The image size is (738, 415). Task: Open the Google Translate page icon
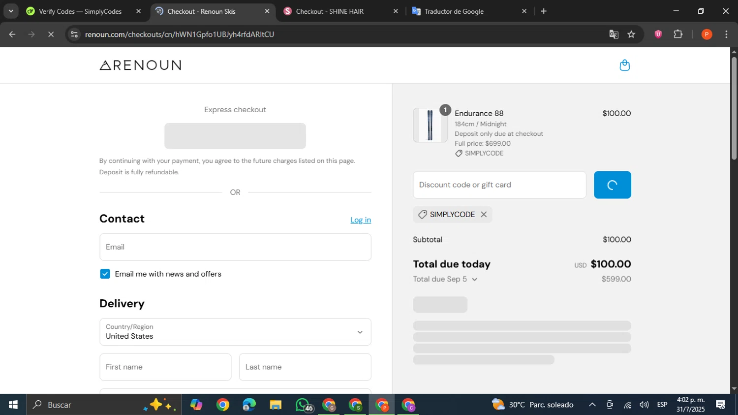tap(614, 34)
